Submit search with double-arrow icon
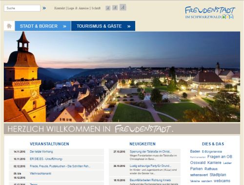 (x=44, y=8)
